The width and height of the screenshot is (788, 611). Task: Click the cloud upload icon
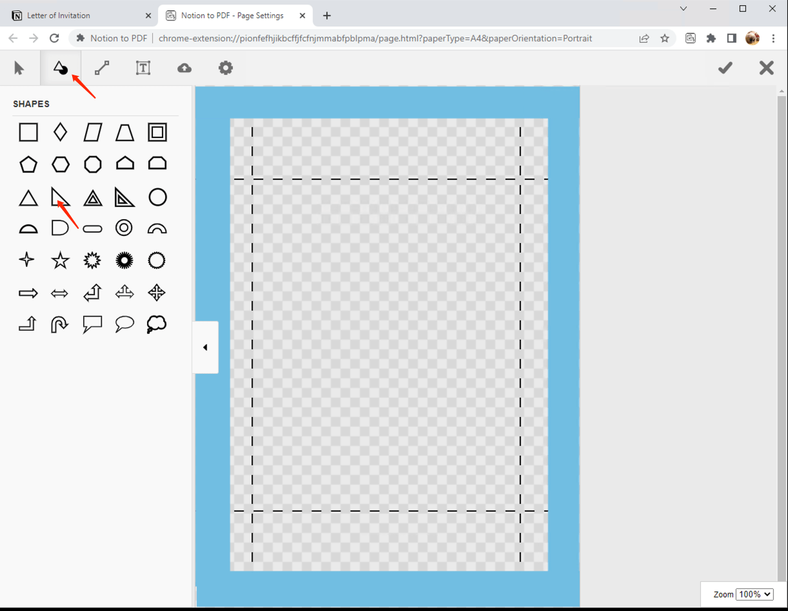[184, 68]
